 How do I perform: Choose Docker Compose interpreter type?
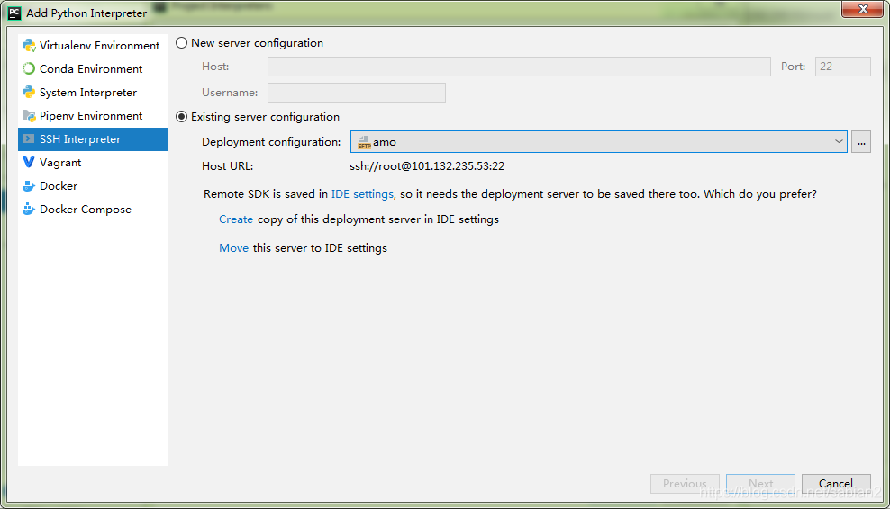click(x=93, y=210)
